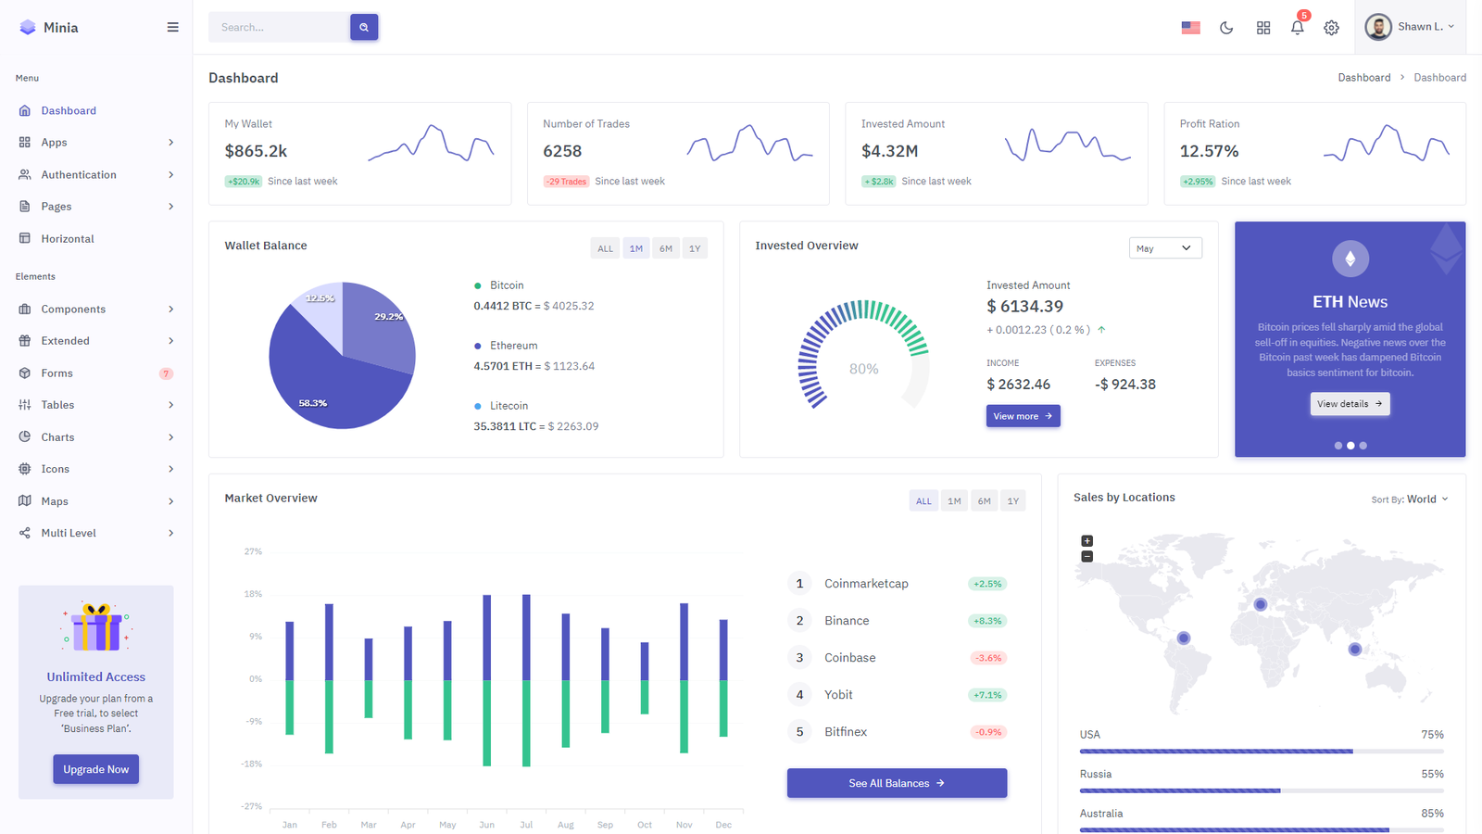Click the Ethereum icon in ETH News
Image resolution: width=1482 pixels, height=834 pixels.
[1350, 259]
